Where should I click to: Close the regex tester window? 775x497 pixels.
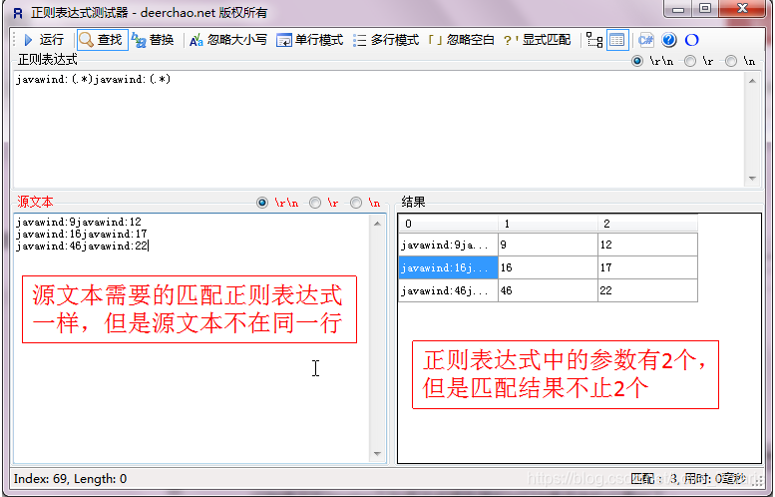(x=743, y=8)
